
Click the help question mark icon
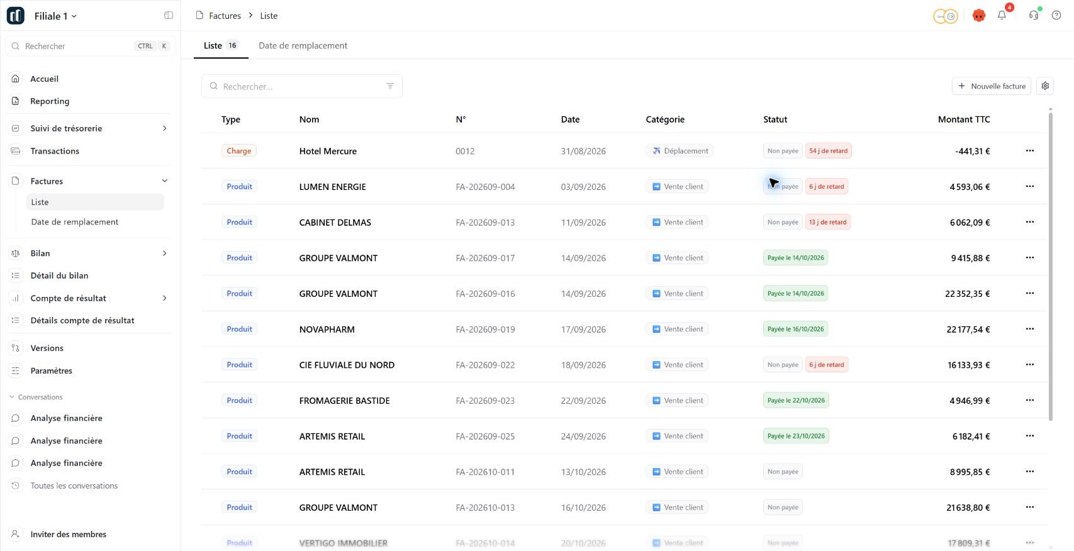[1056, 16]
